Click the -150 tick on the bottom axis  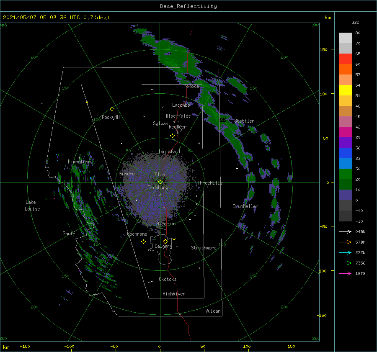(25, 346)
